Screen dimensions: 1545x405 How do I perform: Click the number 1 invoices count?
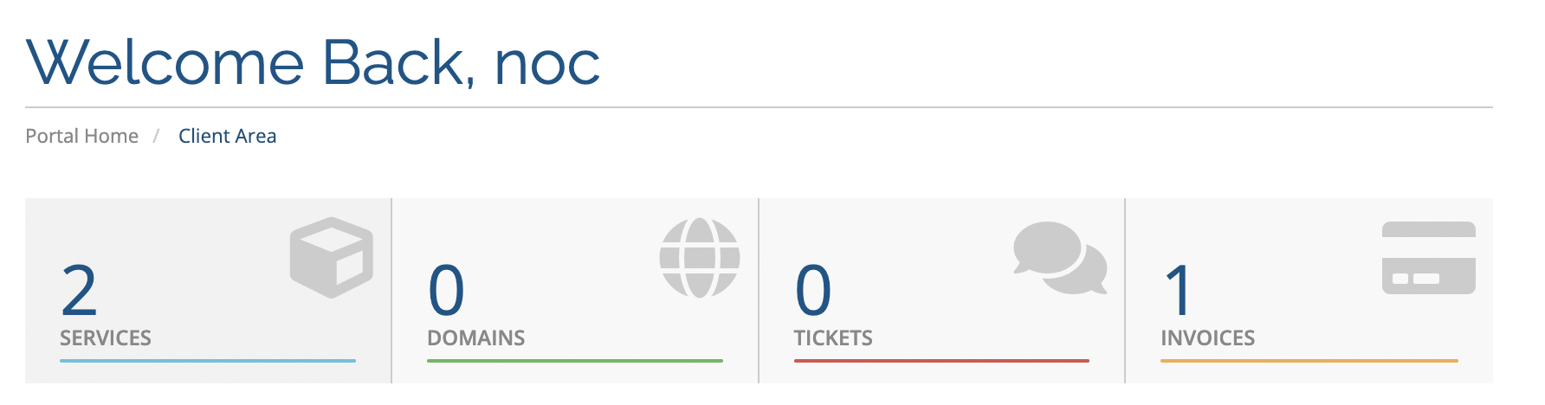click(x=1179, y=291)
